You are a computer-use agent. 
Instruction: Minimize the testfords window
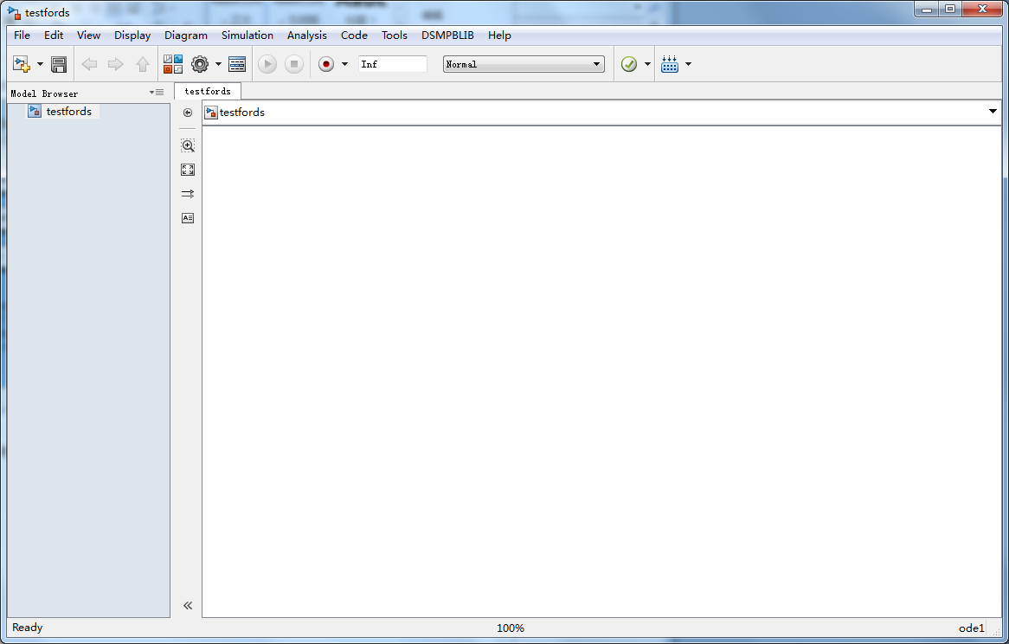(928, 10)
